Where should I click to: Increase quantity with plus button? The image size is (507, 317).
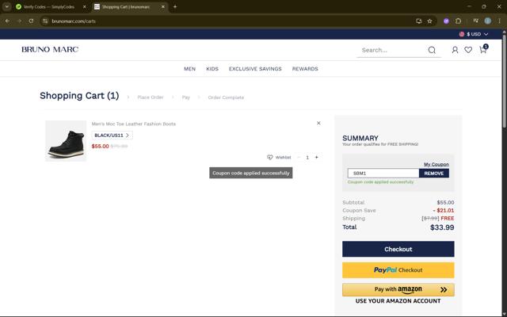317,157
